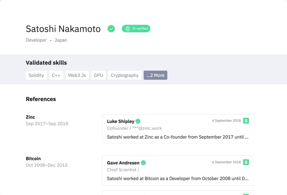The width and height of the screenshot is (287, 195).
Task: Open Luke Shipley's reference name
Action: click(x=121, y=121)
